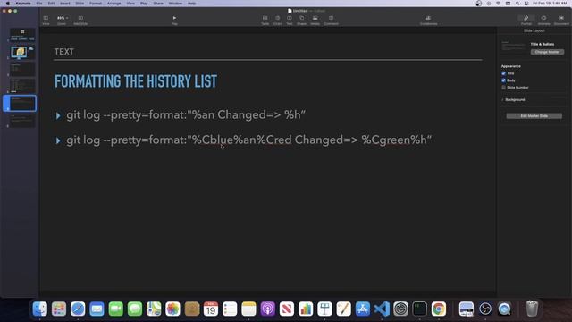Open Calendar from the Dock
Viewport: 572px width, 322px height.
(x=211, y=309)
